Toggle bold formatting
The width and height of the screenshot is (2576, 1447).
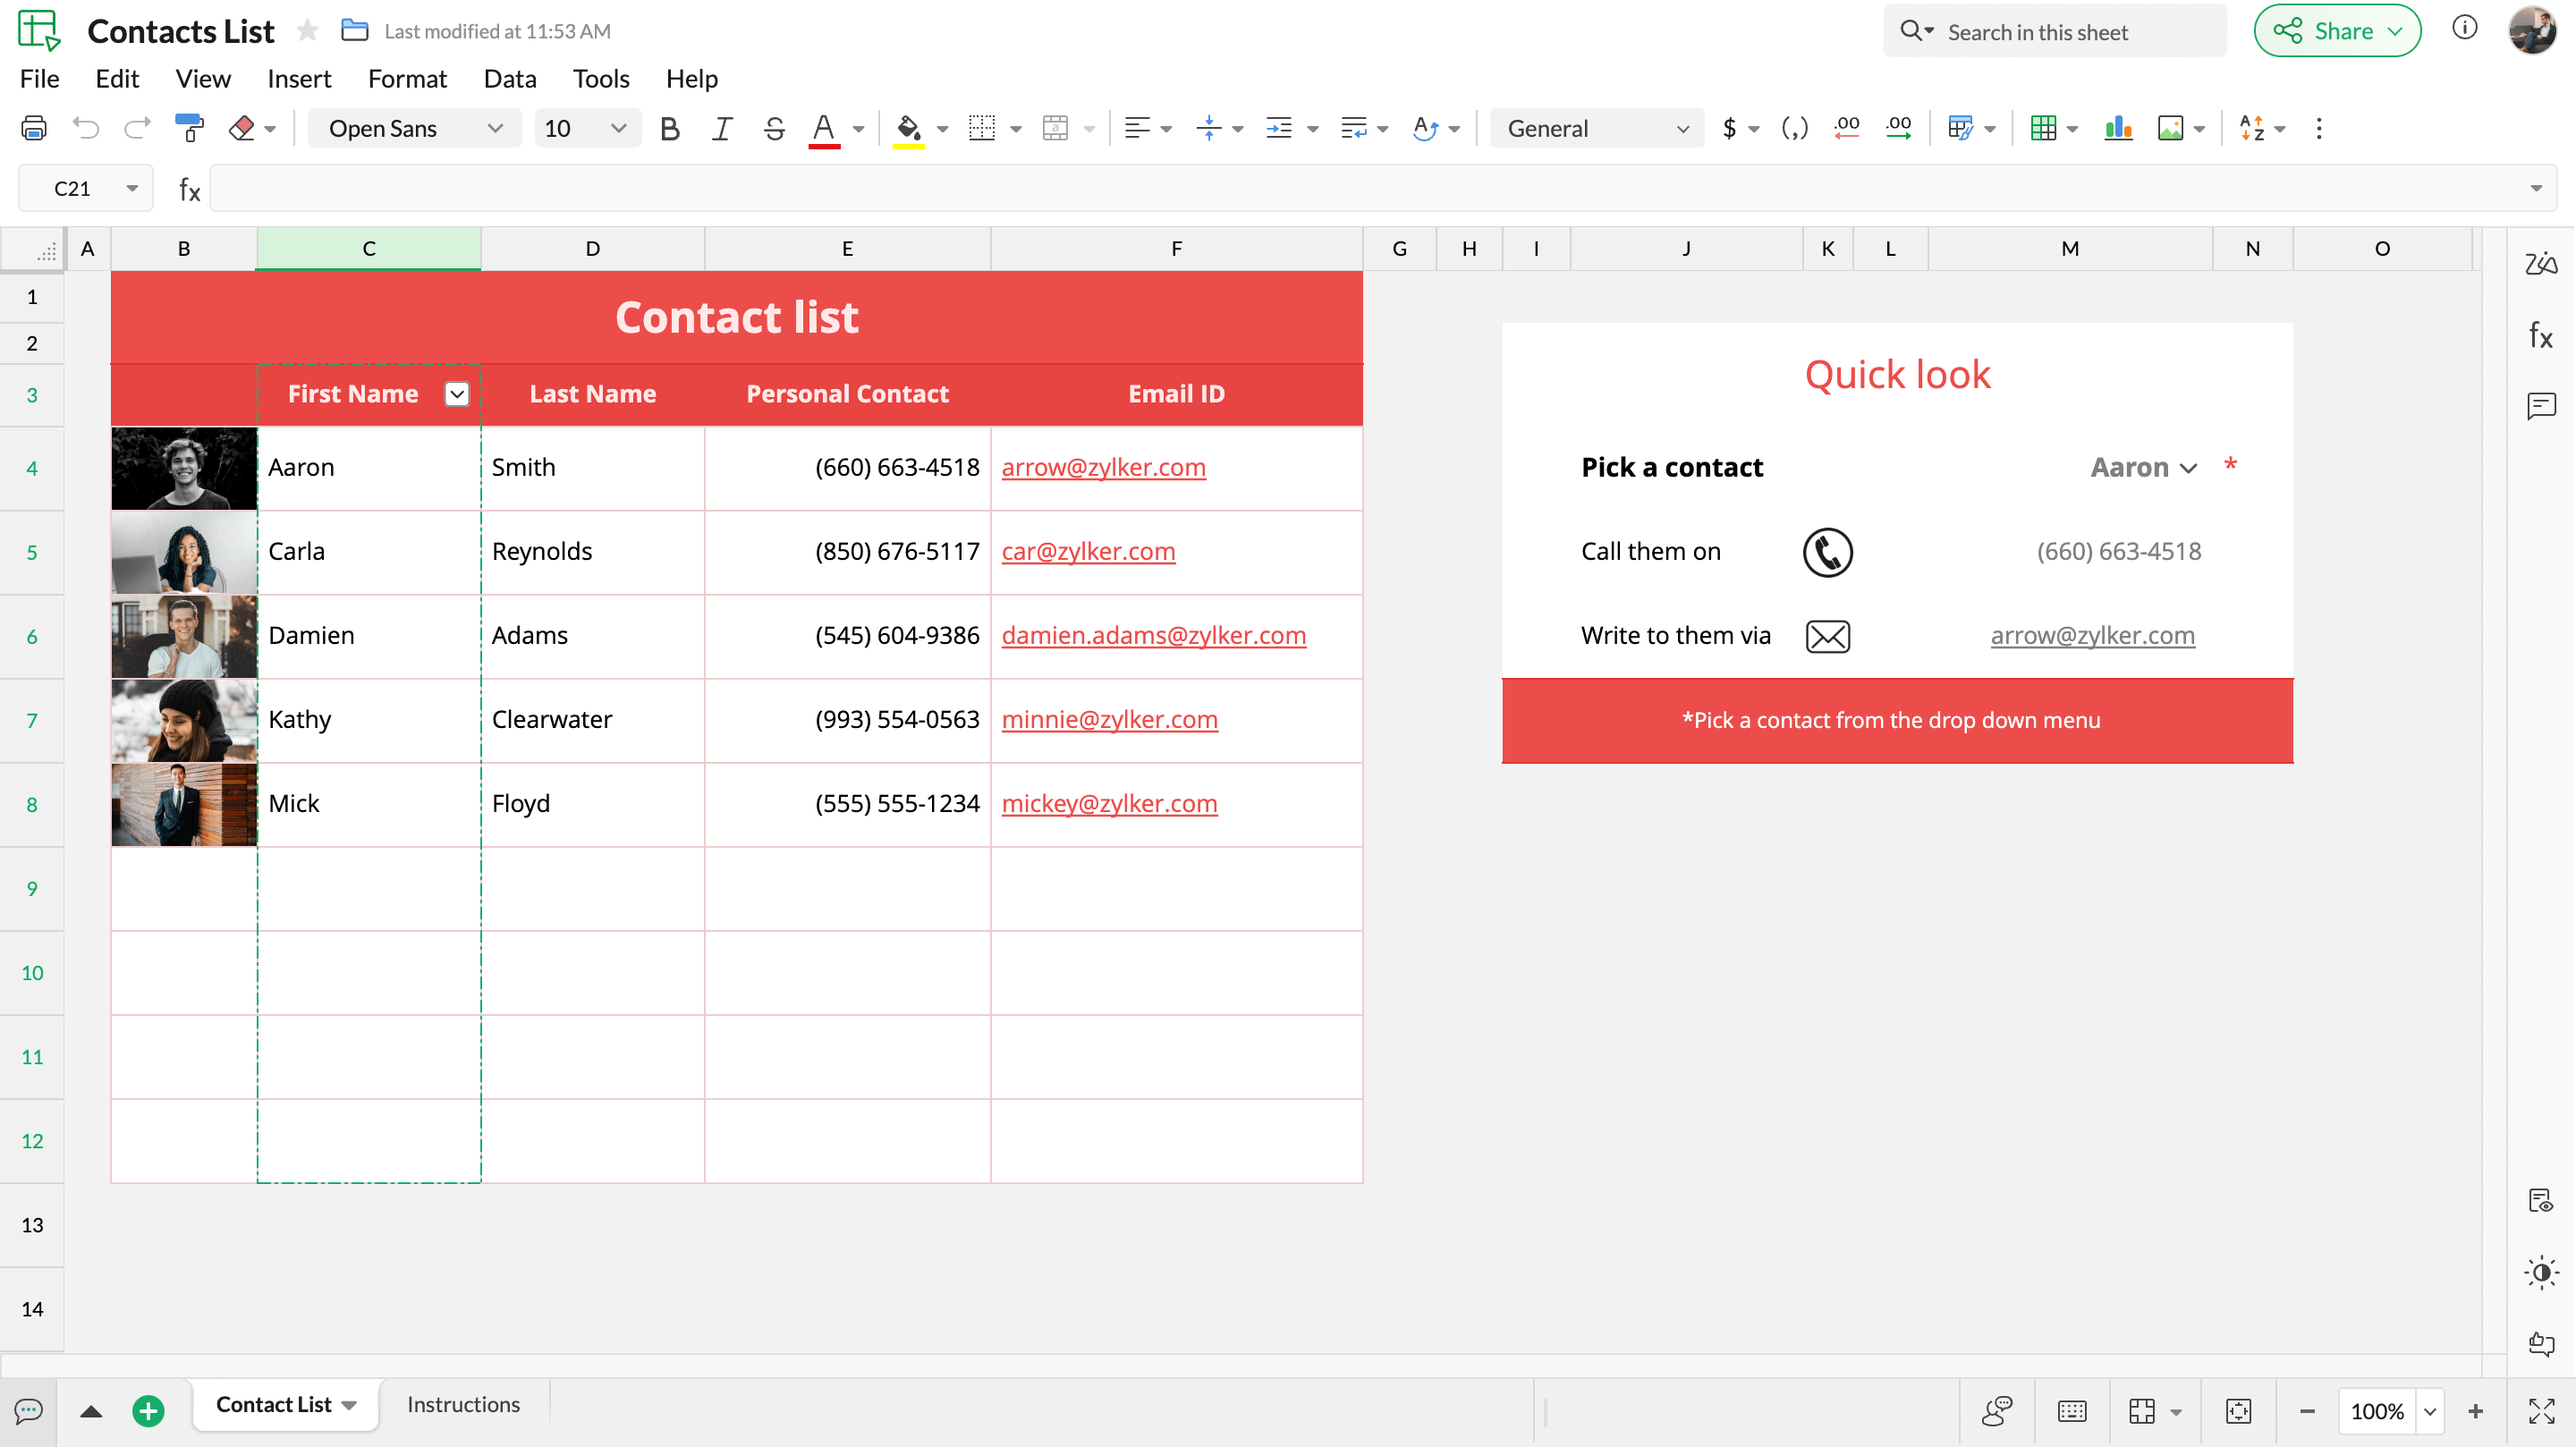669,128
